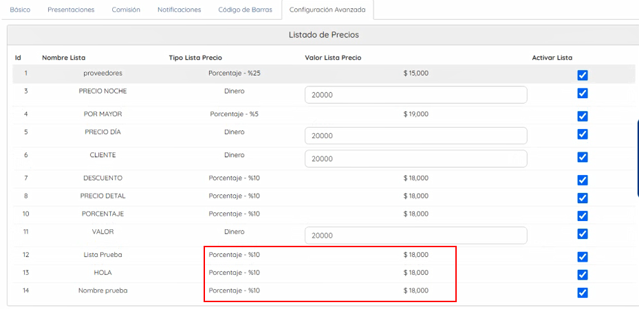Toggle the Nombre prueba checkbox
The height and width of the screenshot is (309, 639).
point(583,293)
